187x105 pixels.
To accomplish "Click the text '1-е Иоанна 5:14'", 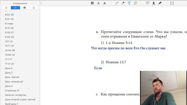I will pos(119,43).
